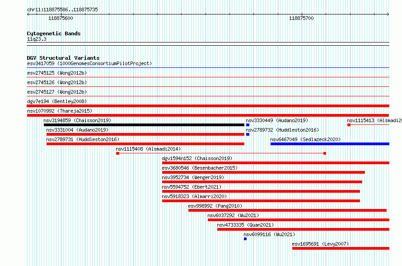Click the nsv6037292 (Wu2021) label
Image resolution: width=402 pixels, height=266 pixels.
click(234, 215)
